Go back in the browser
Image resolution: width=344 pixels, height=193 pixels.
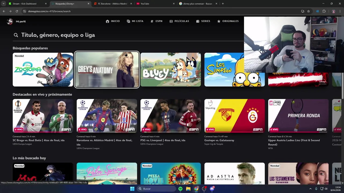coord(4,11)
